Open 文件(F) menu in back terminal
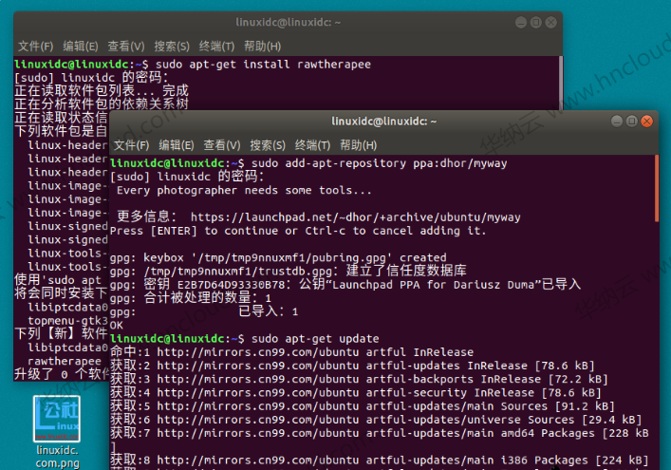 [35, 47]
